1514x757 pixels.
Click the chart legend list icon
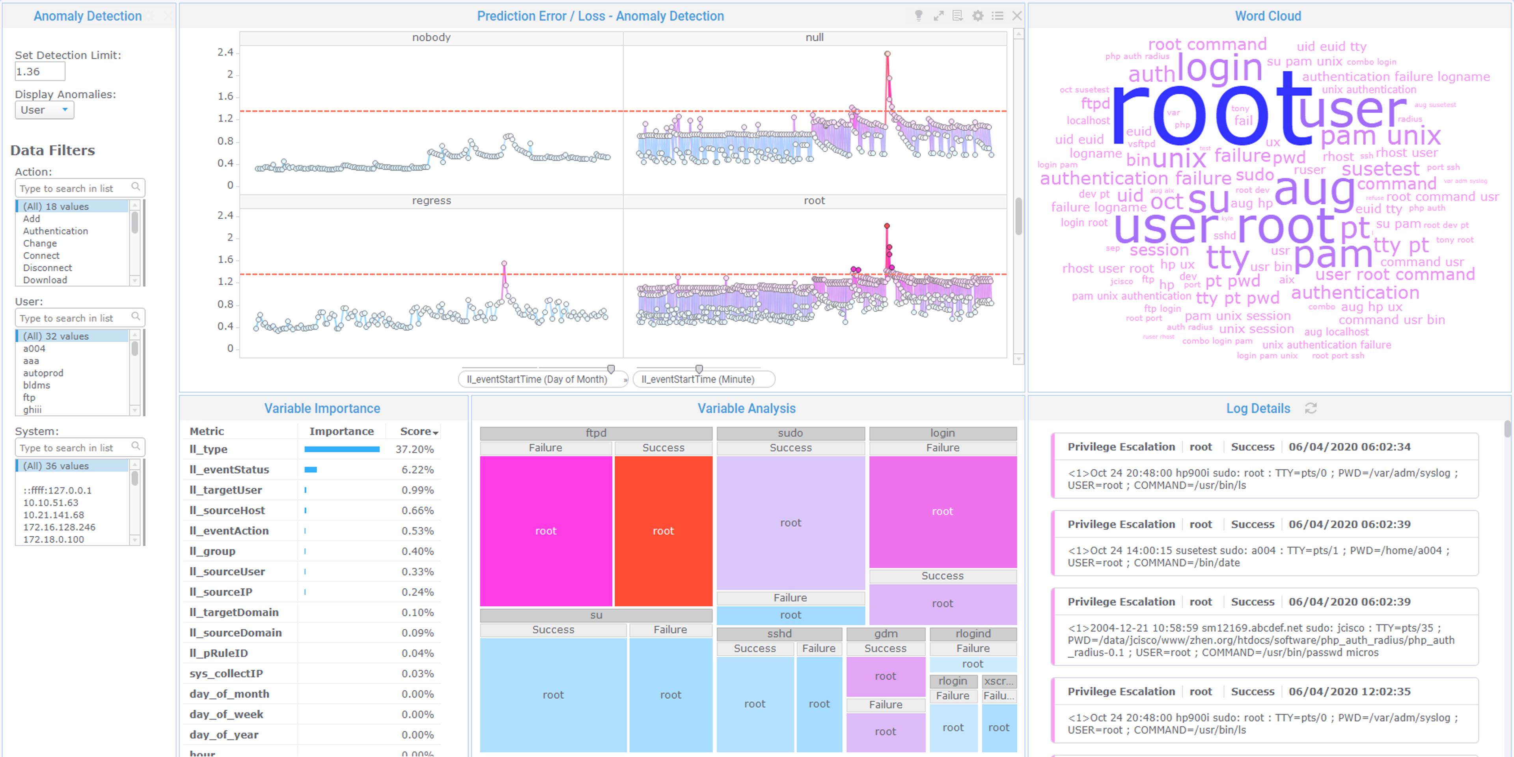[998, 16]
